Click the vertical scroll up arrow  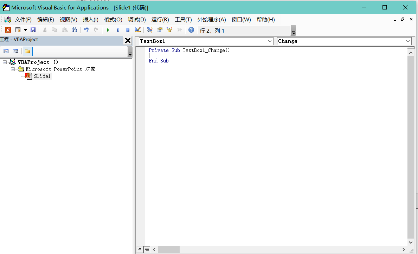click(x=411, y=53)
